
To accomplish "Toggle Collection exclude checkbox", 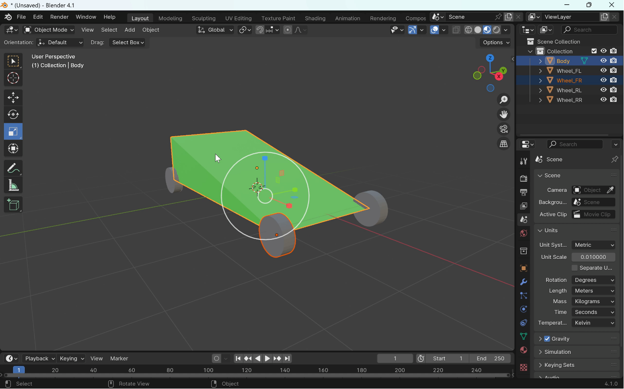I will pos(594,51).
